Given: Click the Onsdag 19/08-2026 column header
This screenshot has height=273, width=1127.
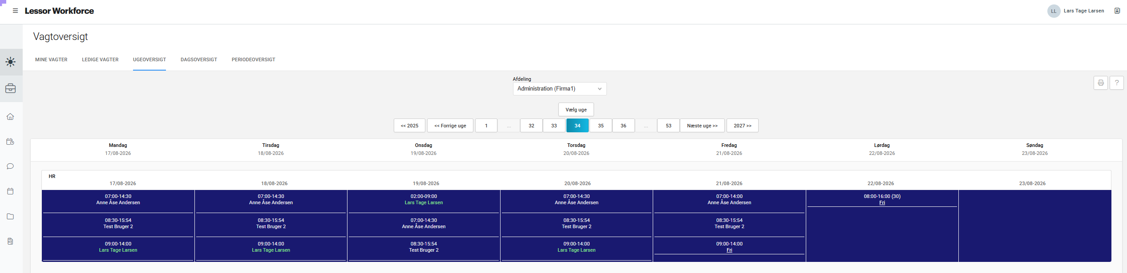Looking at the screenshot, I should point(424,149).
